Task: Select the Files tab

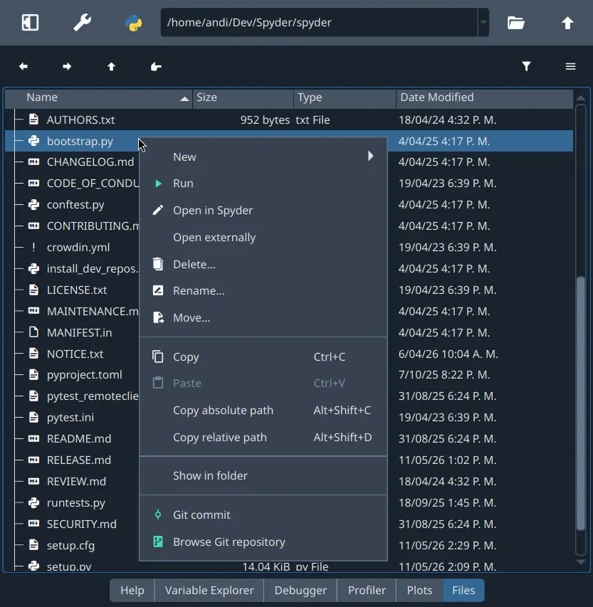Action: tap(463, 591)
